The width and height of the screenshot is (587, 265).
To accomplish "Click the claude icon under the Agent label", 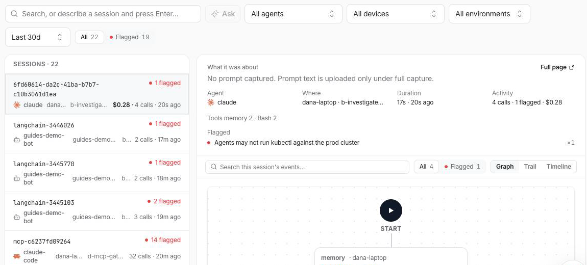I will (211, 102).
